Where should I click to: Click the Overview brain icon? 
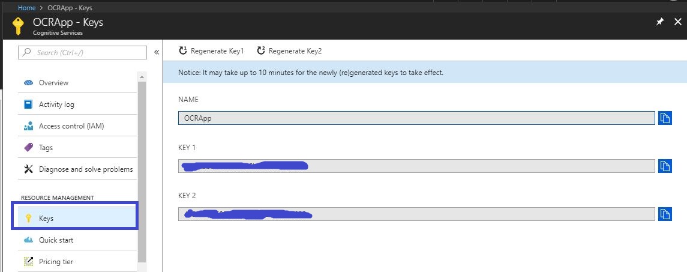(28, 82)
